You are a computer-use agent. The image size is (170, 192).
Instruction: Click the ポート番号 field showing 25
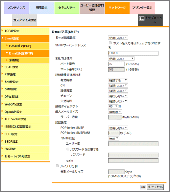[116, 64]
